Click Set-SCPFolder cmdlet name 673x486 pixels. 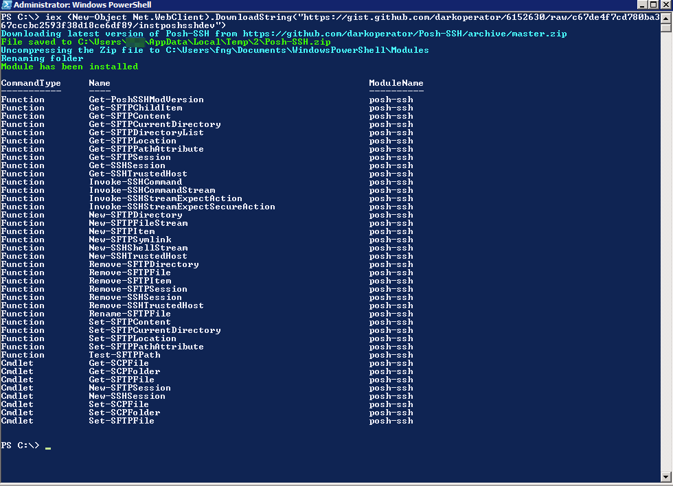pyautogui.click(x=124, y=413)
